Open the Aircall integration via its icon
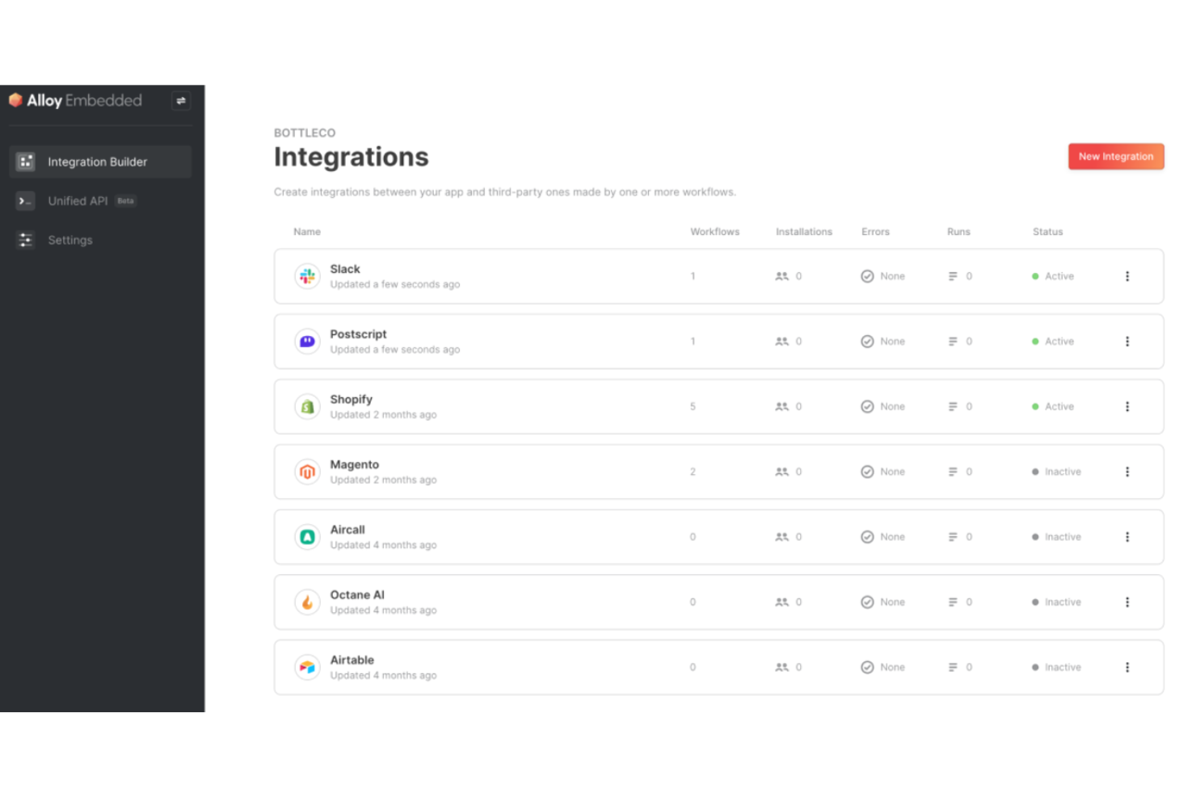This screenshot has height=797, width=1196. [x=307, y=536]
